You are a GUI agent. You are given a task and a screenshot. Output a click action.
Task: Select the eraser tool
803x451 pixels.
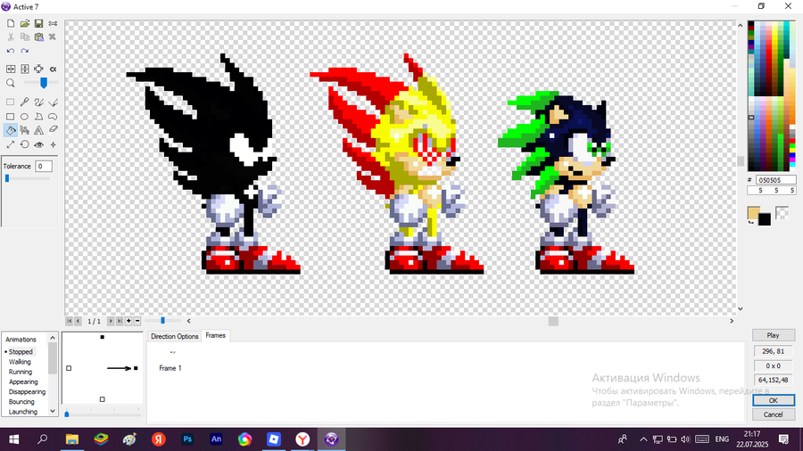(53, 130)
